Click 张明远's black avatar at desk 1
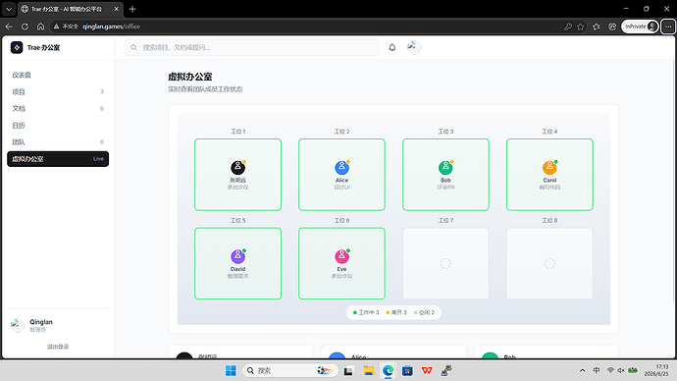The height and width of the screenshot is (381, 677). coord(237,167)
